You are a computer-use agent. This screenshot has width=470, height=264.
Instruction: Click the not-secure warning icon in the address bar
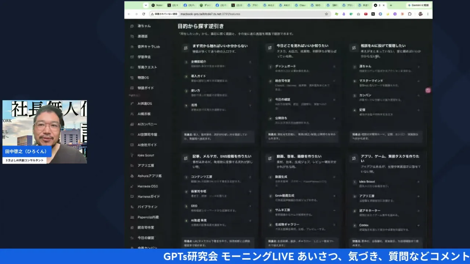pyautogui.click(x=152, y=14)
